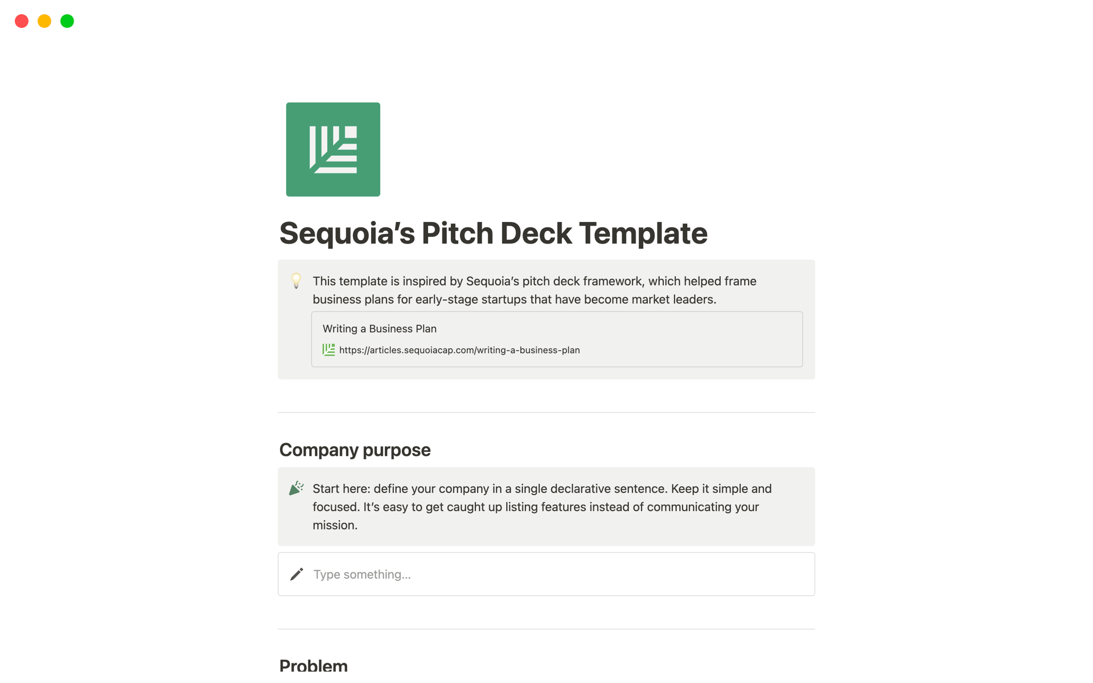This screenshot has height=683, width=1093.
Task: Click the yellow minimize window button
Action: (44, 21)
